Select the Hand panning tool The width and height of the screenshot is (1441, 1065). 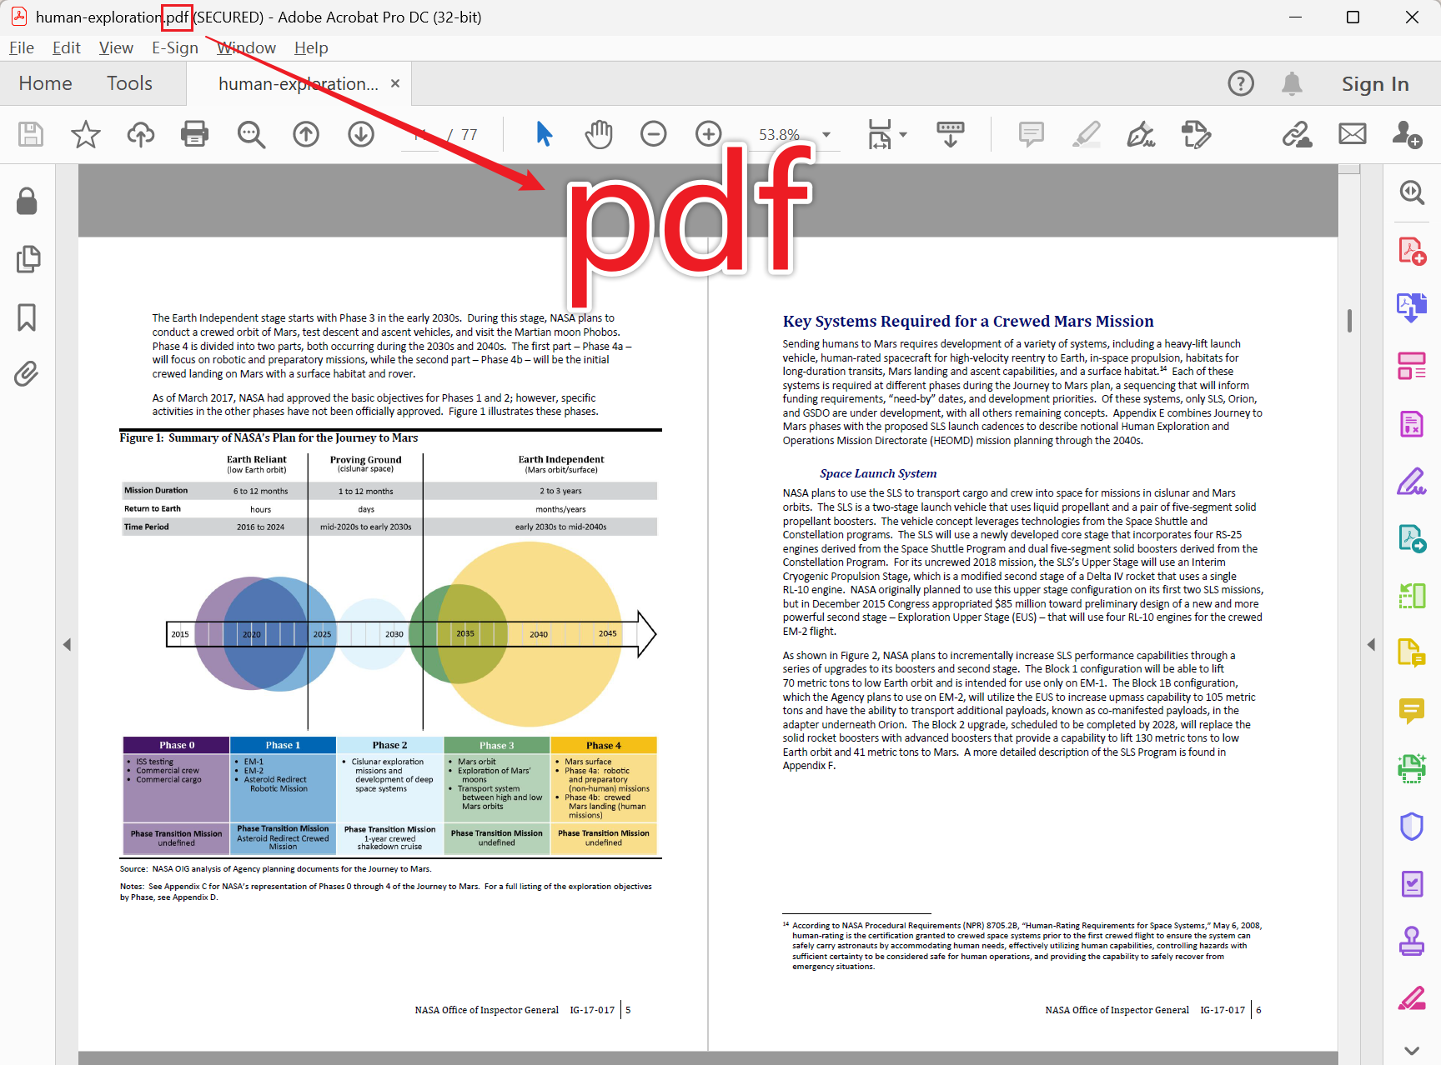click(598, 134)
